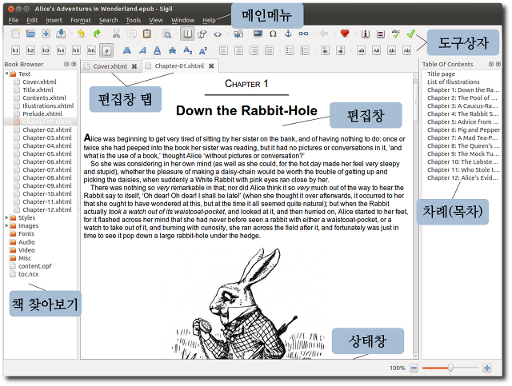This screenshot has height=386, width=512.
Task: Apply h1 heading style
Action: [x=15, y=50]
